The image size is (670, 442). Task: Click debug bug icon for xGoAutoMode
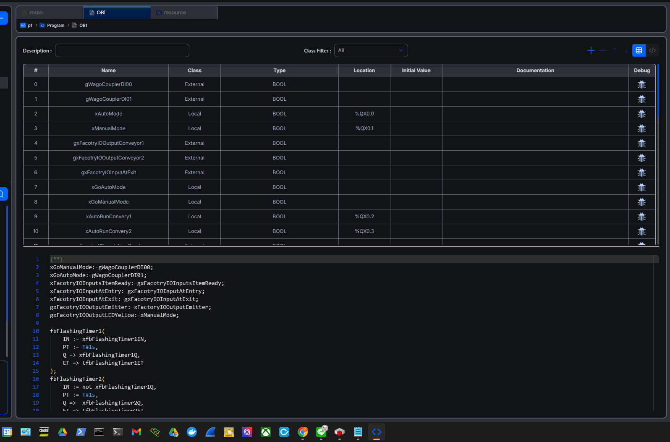tap(641, 187)
